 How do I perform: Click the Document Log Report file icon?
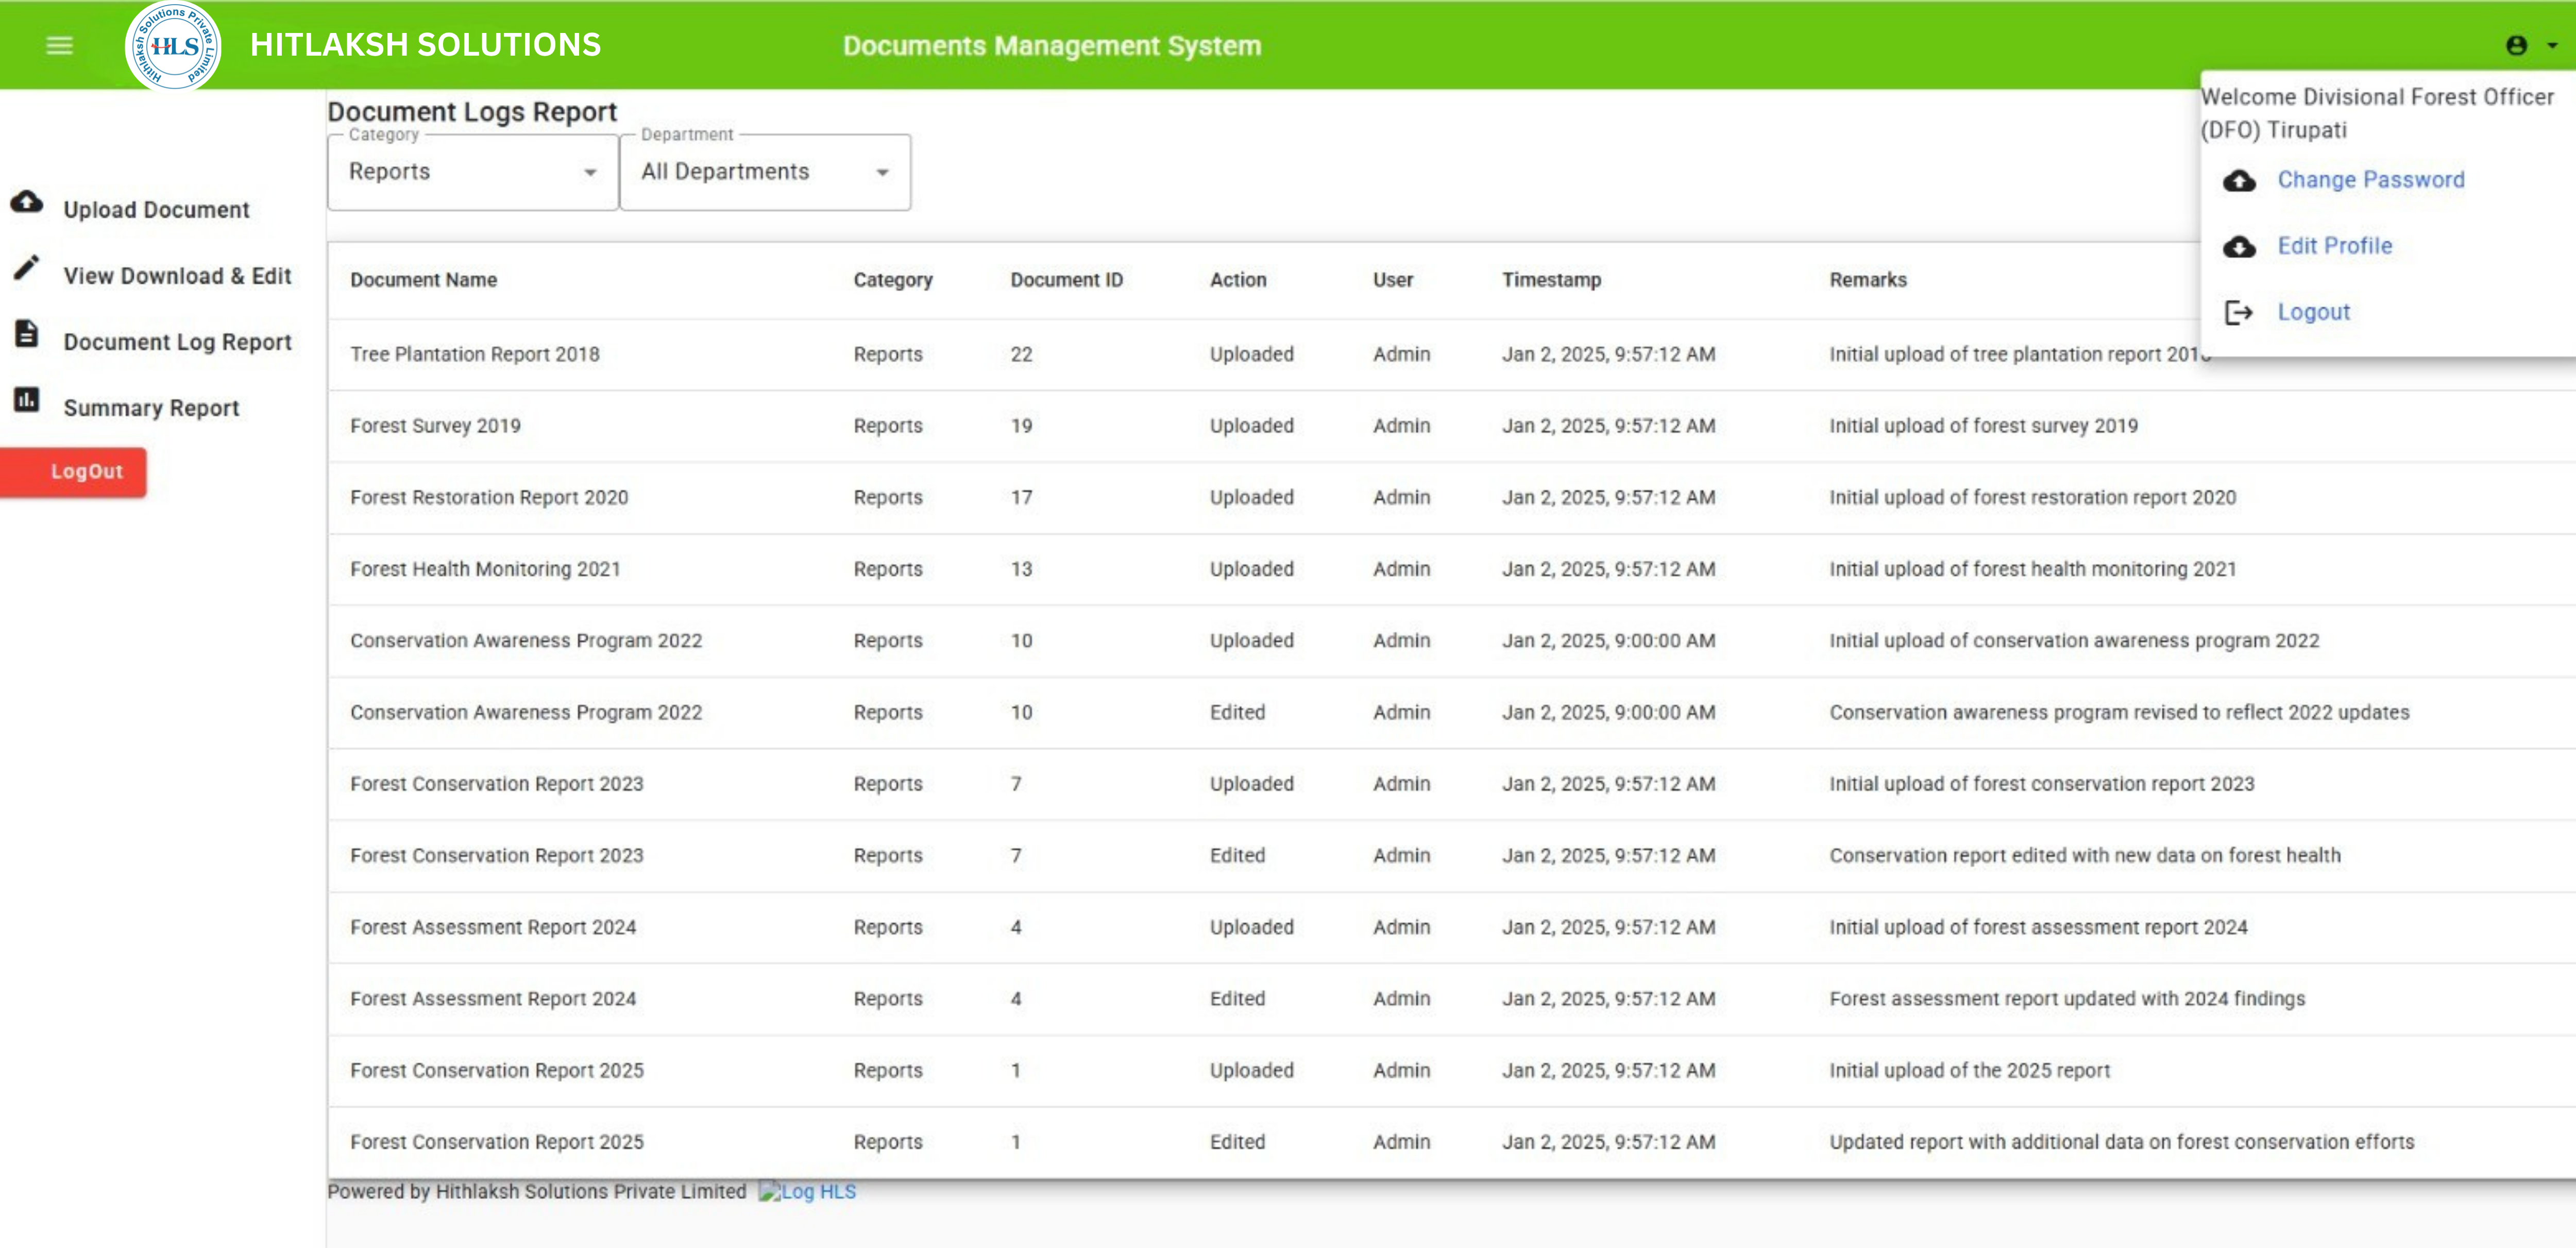[x=27, y=334]
